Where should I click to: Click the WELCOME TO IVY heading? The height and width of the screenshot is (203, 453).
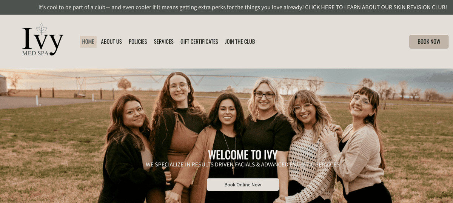(x=243, y=155)
